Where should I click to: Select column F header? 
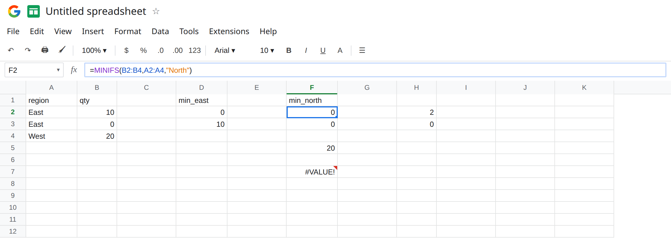(312, 88)
